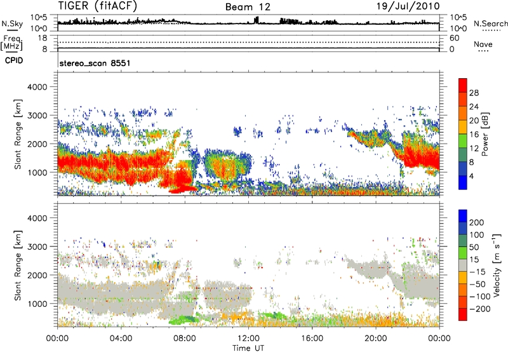Image resolution: width=508 pixels, height=352 pixels.
Task: Click the red segment of the Power color bar
Action: pos(463,85)
